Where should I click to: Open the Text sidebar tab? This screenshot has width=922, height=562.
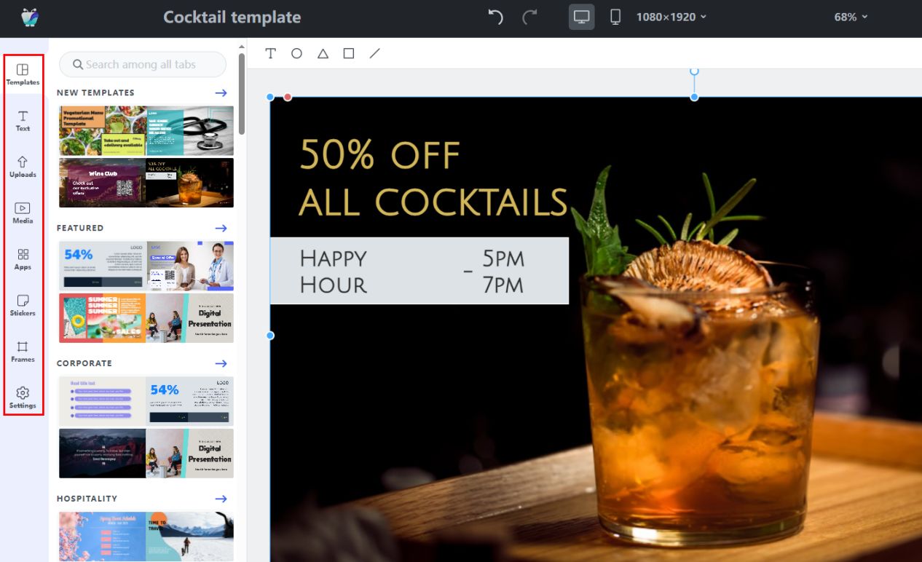coord(23,122)
